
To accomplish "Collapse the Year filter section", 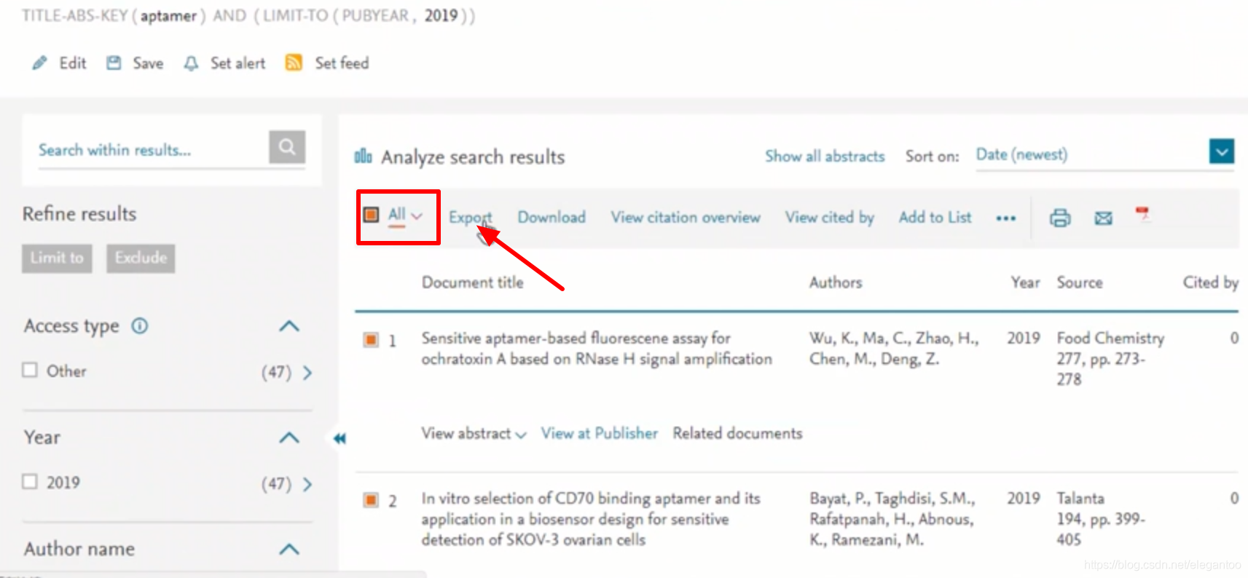I will 289,438.
